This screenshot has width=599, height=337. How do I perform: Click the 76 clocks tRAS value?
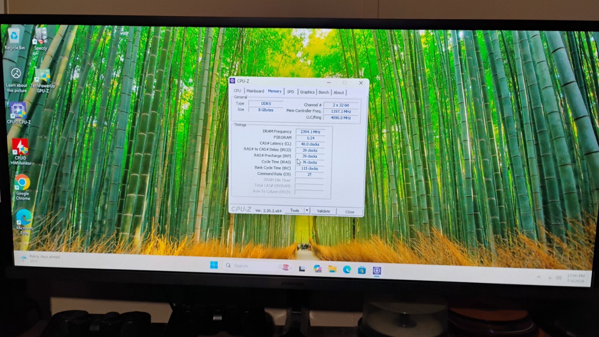(x=310, y=163)
